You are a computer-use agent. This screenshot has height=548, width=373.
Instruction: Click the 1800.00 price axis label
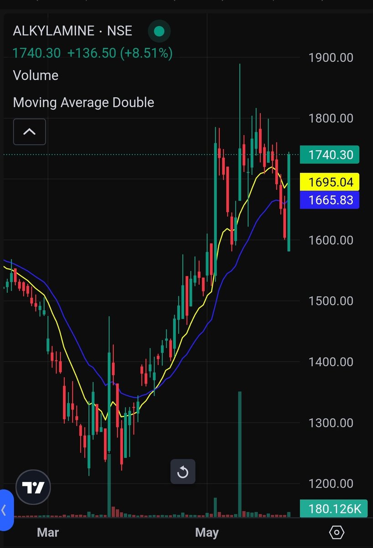[x=331, y=118]
